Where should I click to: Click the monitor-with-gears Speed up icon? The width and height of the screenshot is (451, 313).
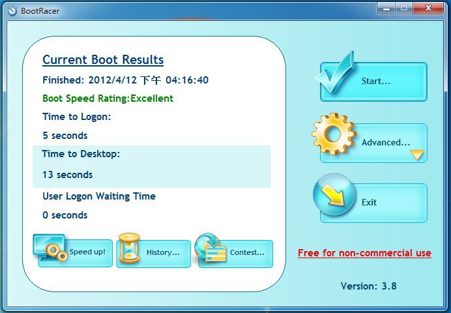[x=50, y=248]
